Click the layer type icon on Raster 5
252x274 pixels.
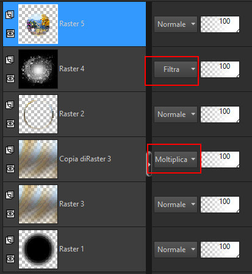10,15
